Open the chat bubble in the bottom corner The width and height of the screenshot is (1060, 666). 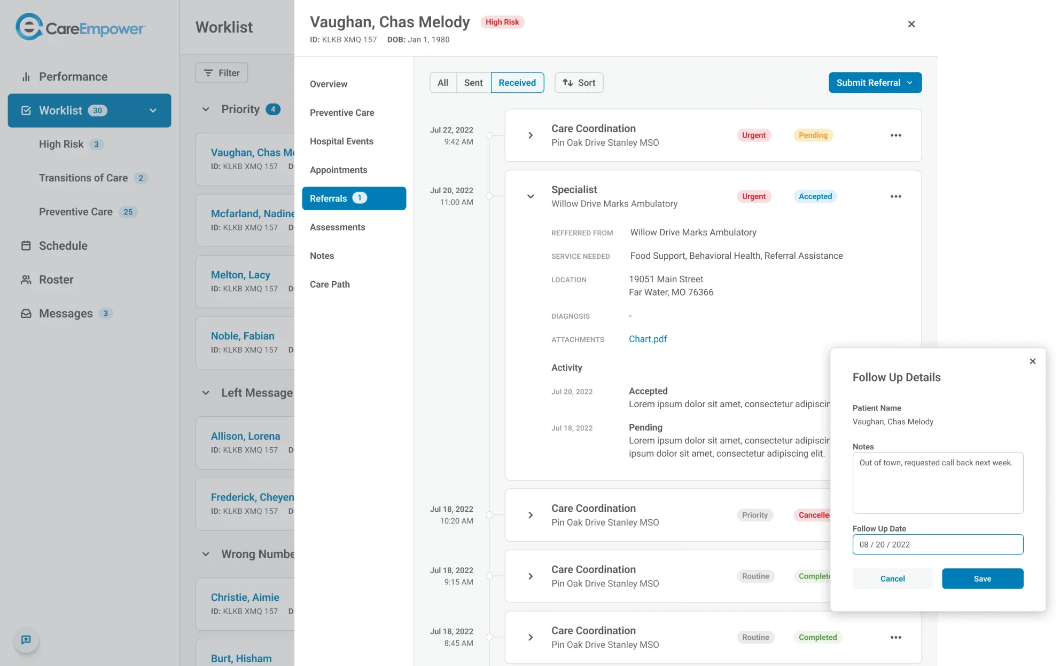[x=25, y=639]
